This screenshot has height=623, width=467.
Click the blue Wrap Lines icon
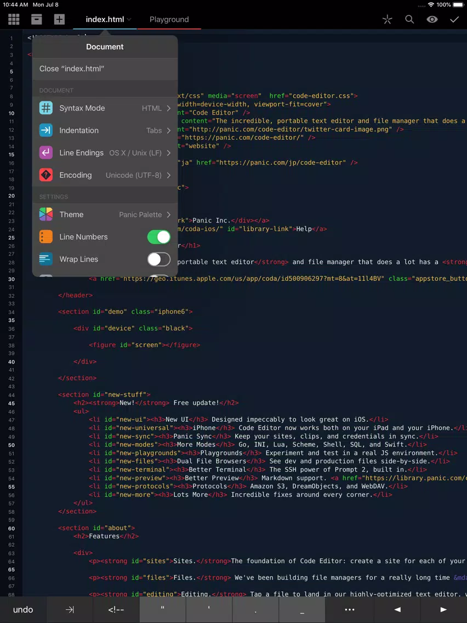click(x=46, y=259)
